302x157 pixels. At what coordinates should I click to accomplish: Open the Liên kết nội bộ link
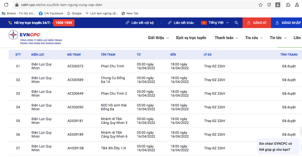click(x=140, y=23)
